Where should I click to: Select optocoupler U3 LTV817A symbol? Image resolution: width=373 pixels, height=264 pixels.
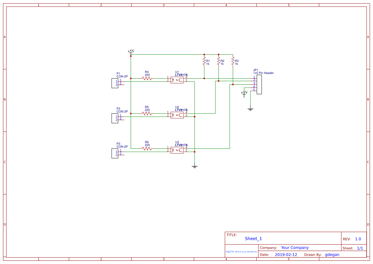[x=177, y=150]
